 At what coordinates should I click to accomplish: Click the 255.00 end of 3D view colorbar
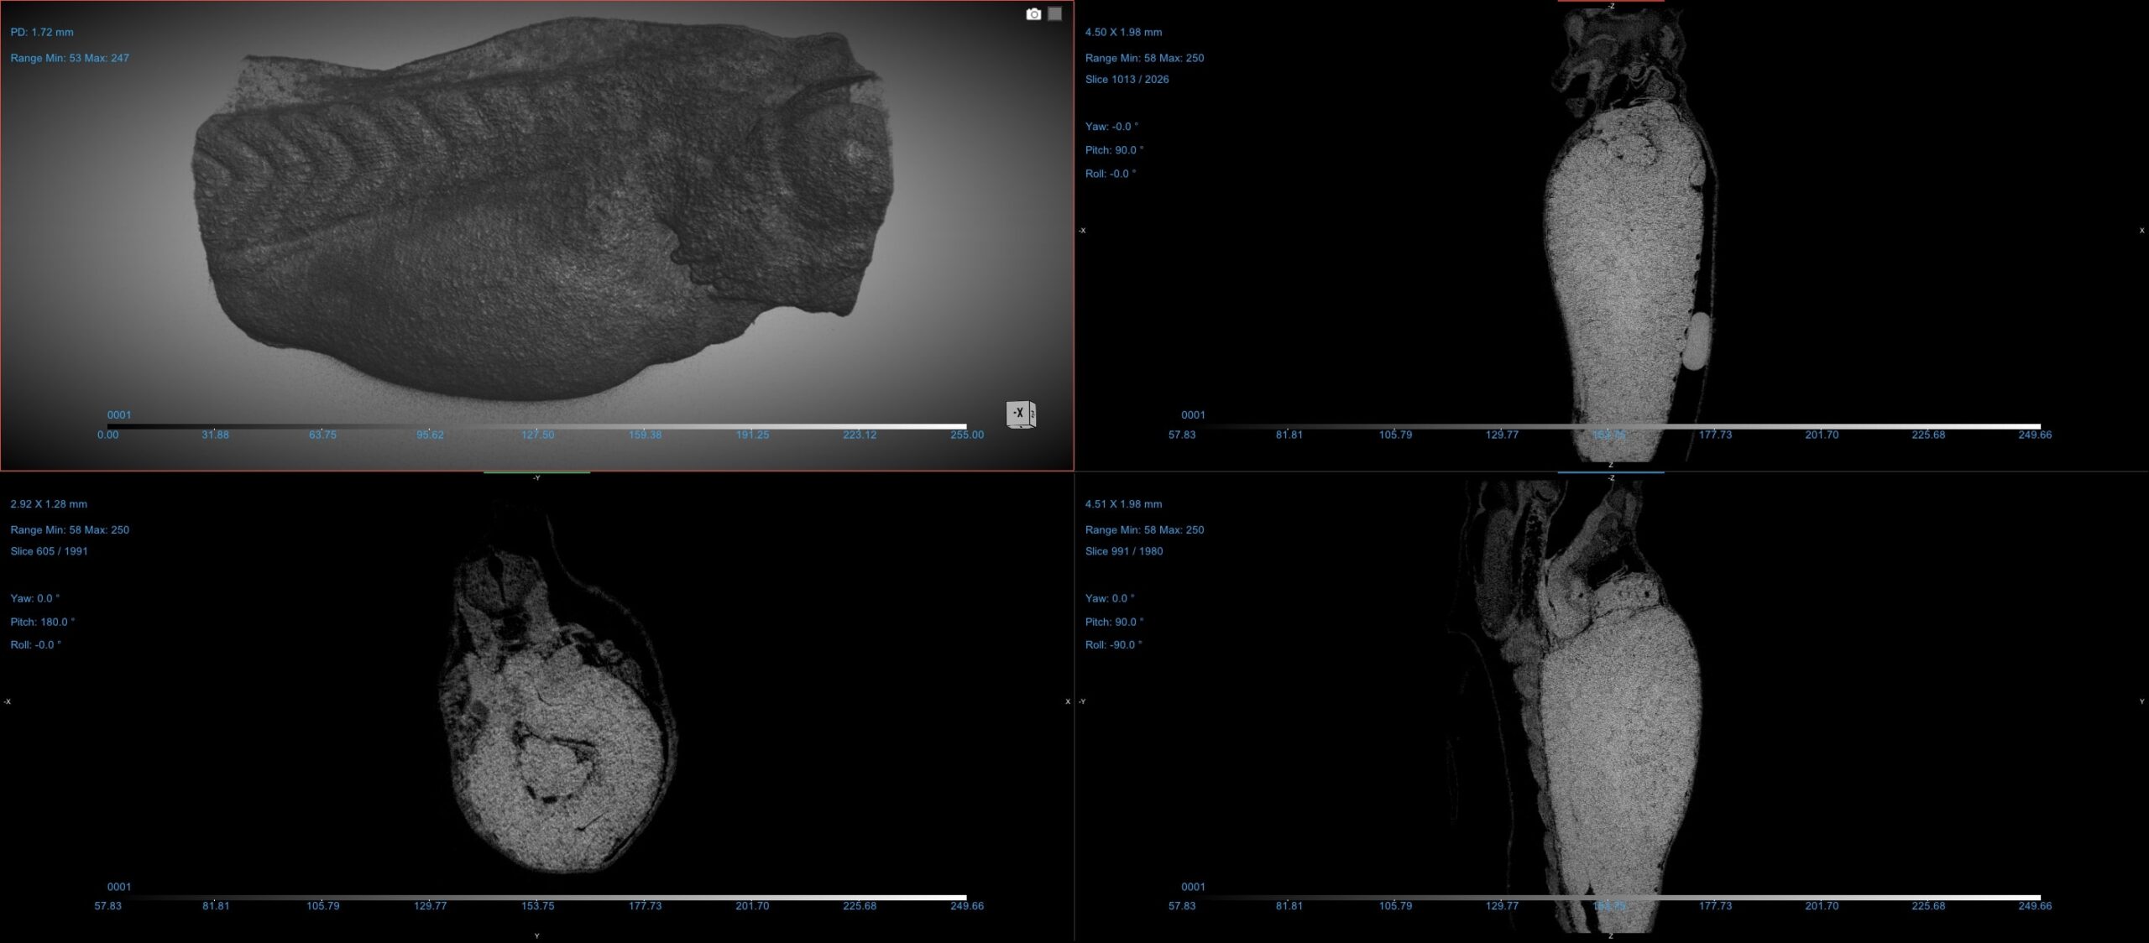coord(965,426)
